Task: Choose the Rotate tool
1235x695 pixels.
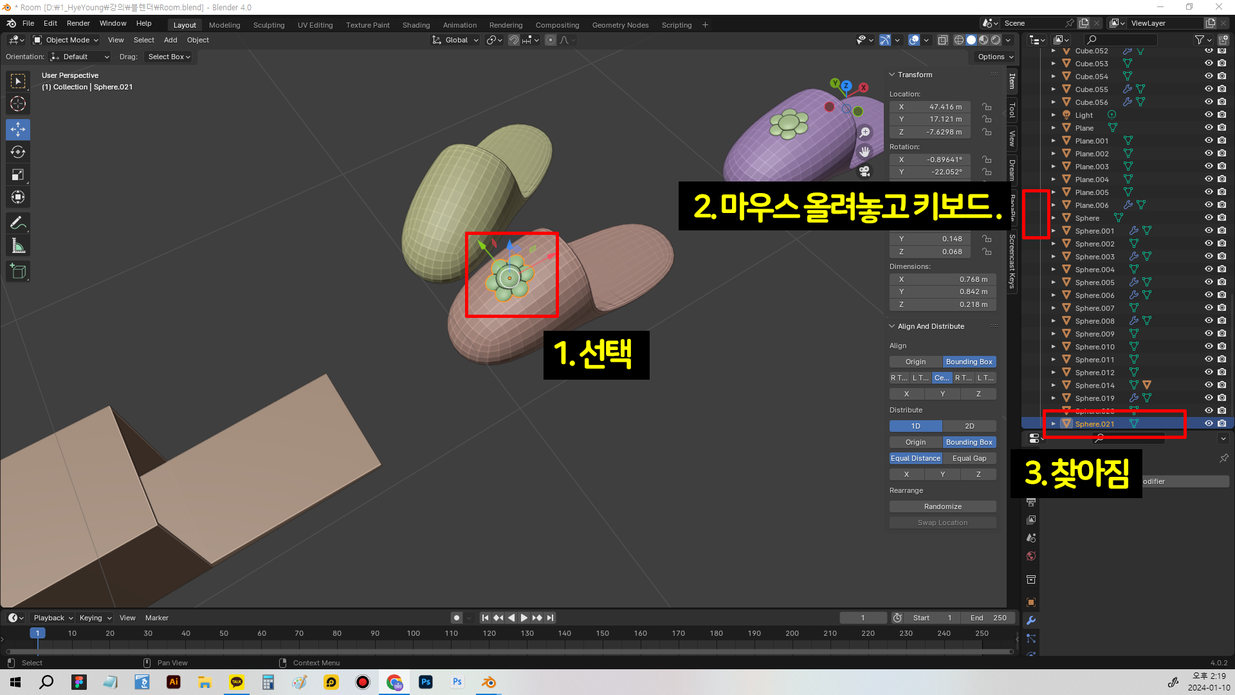Action: tap(18, 152)
